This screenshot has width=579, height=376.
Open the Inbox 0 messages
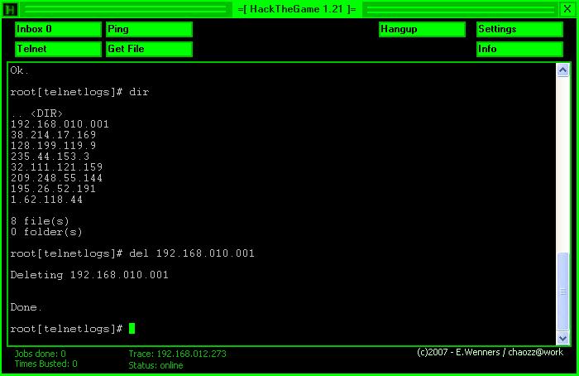pos(58,29)
